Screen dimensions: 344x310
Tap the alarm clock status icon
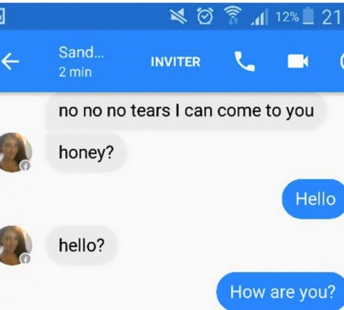[206, 16]
